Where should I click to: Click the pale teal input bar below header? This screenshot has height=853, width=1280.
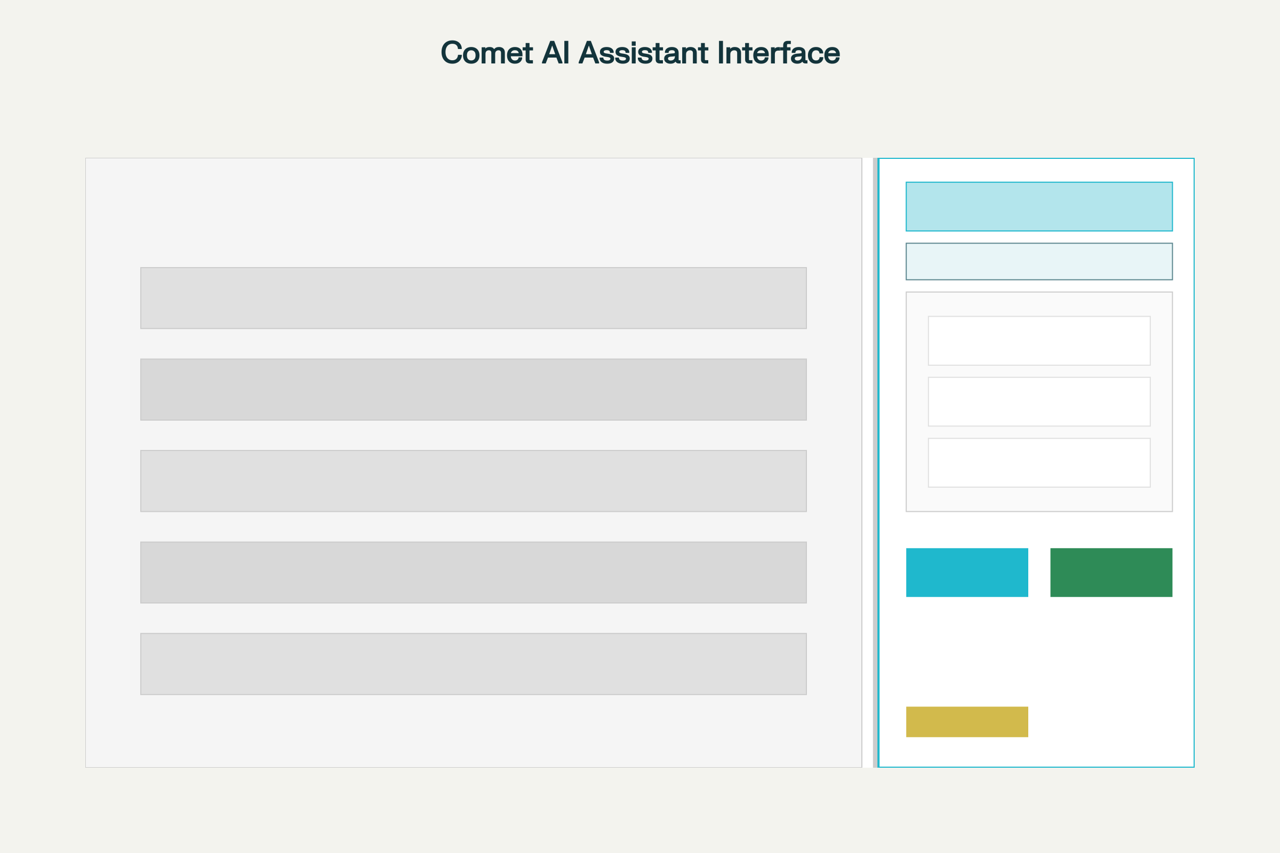pyautogui.click(x=1039, y=262)
